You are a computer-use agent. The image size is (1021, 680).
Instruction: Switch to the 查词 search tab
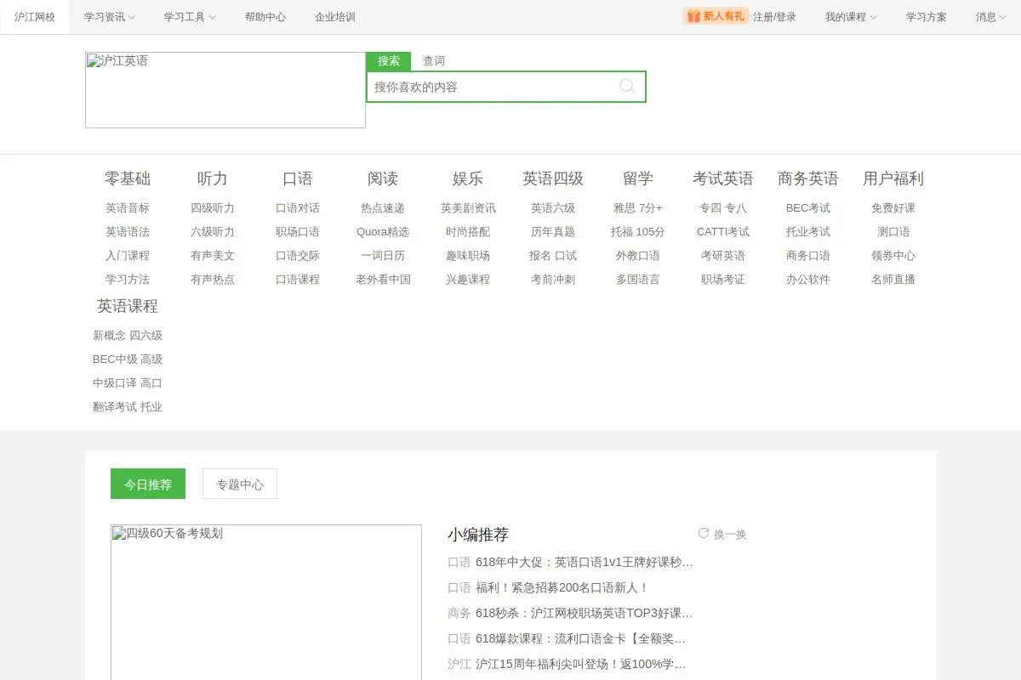(x=434, y=61)
